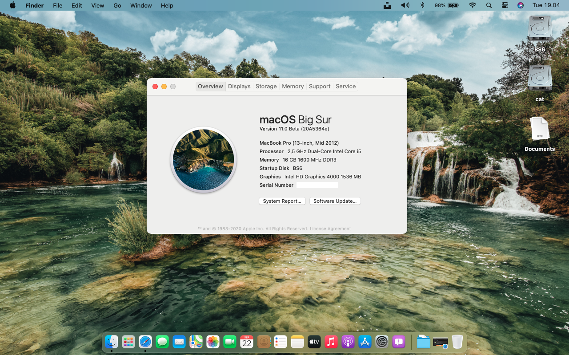The width and height of the screenshot is (569, 355).
Task: Select the Overview tab
Action: pyautogui.click(x=210, y=87)
